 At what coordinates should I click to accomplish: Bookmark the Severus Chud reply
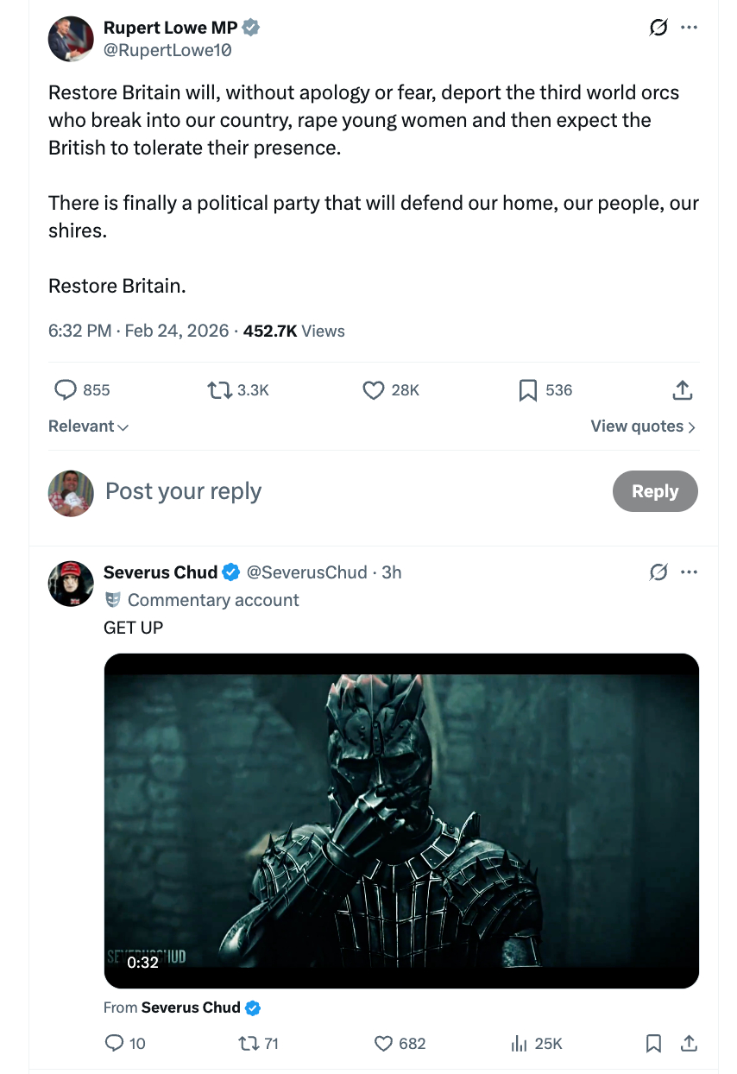[654, 1044]
